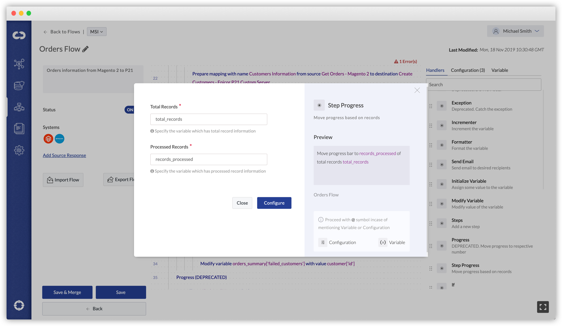Click the Back button at bottom

point(94,309)
